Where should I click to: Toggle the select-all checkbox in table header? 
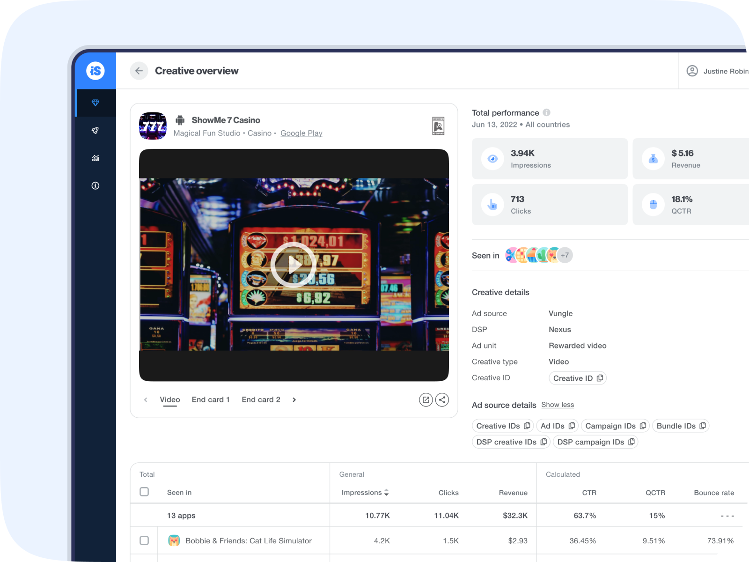(144, 492)
